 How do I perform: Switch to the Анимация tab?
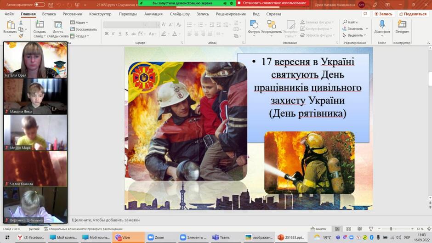pyautogui.click(x=153, y=14)
